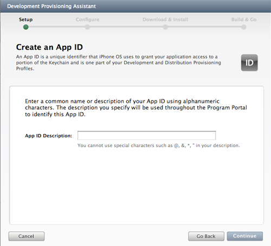Click the Configure step dot
The height and width of the screenshot is (246, 271).
point(87,27)
